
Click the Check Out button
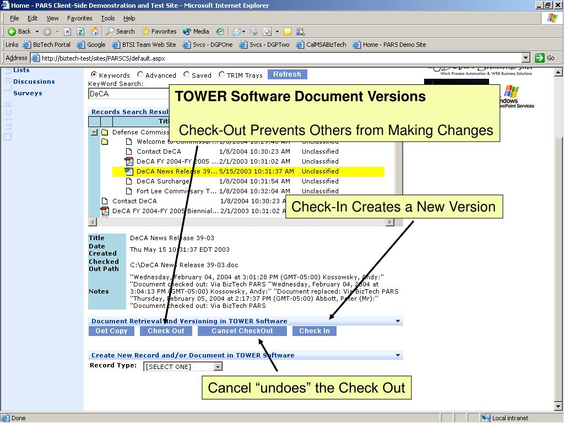pyautogui.click(x=166, y=331)
